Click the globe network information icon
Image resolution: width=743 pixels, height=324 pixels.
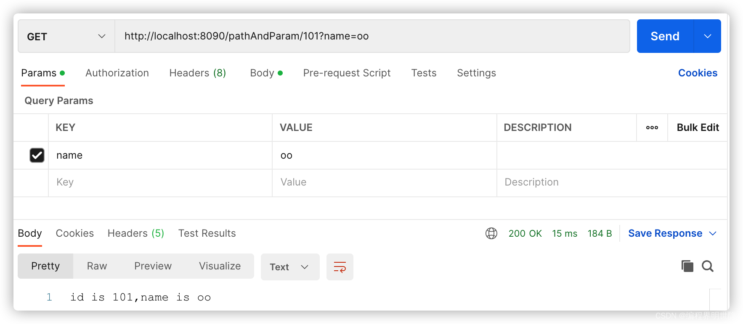coord(491,233)
